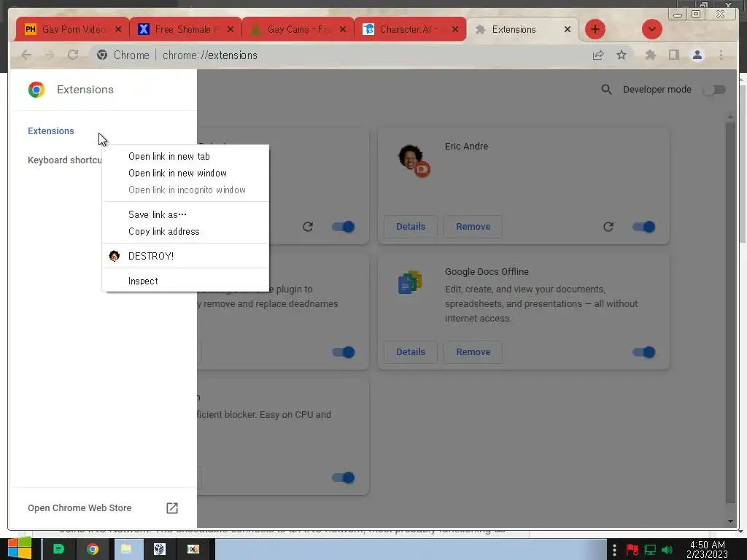The image size is (747, 560).
Task: Choose Inspect from context menu
Action: pos(186,281)
